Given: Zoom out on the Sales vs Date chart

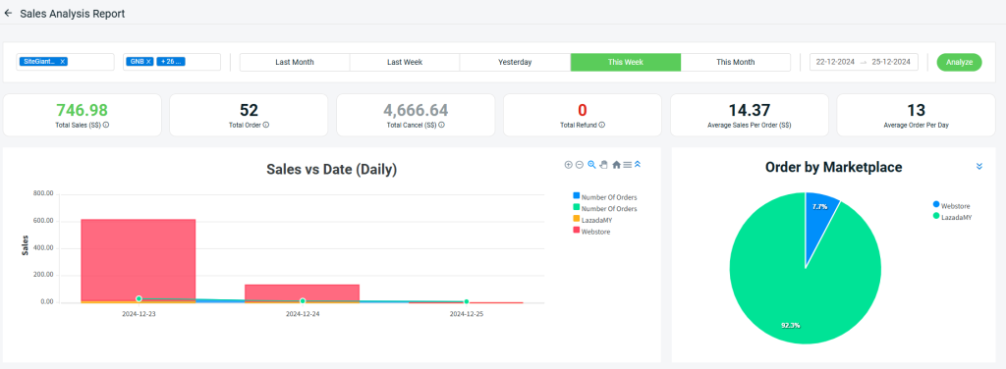Looking at the screenshot, I should pos(580,165).
